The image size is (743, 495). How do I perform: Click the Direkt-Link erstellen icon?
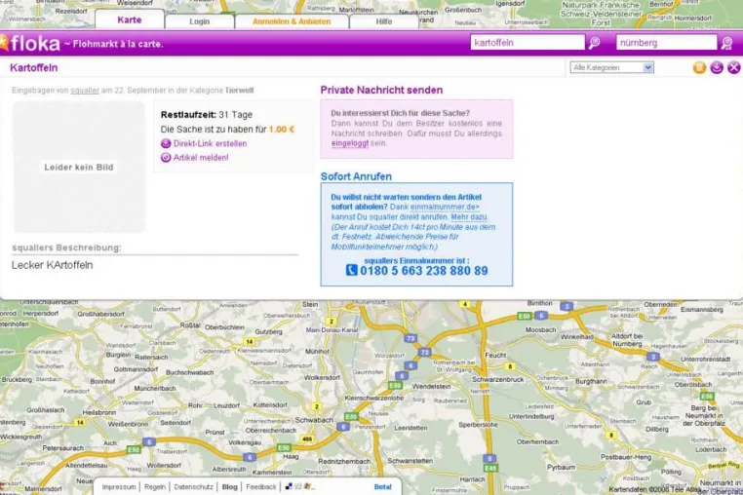(x=166, y=143)
